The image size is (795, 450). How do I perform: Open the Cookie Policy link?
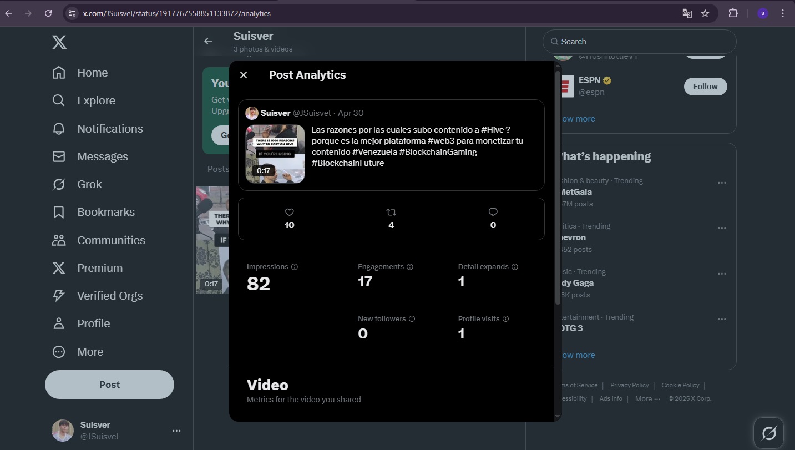tap(680, 385)
